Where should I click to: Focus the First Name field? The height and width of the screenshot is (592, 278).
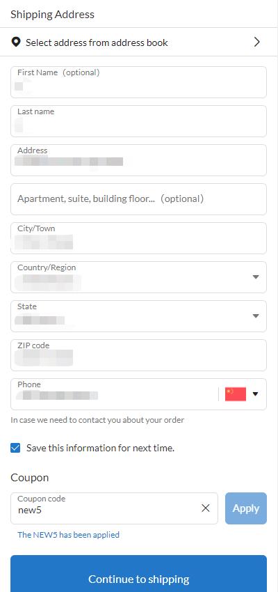click(138, 82)
